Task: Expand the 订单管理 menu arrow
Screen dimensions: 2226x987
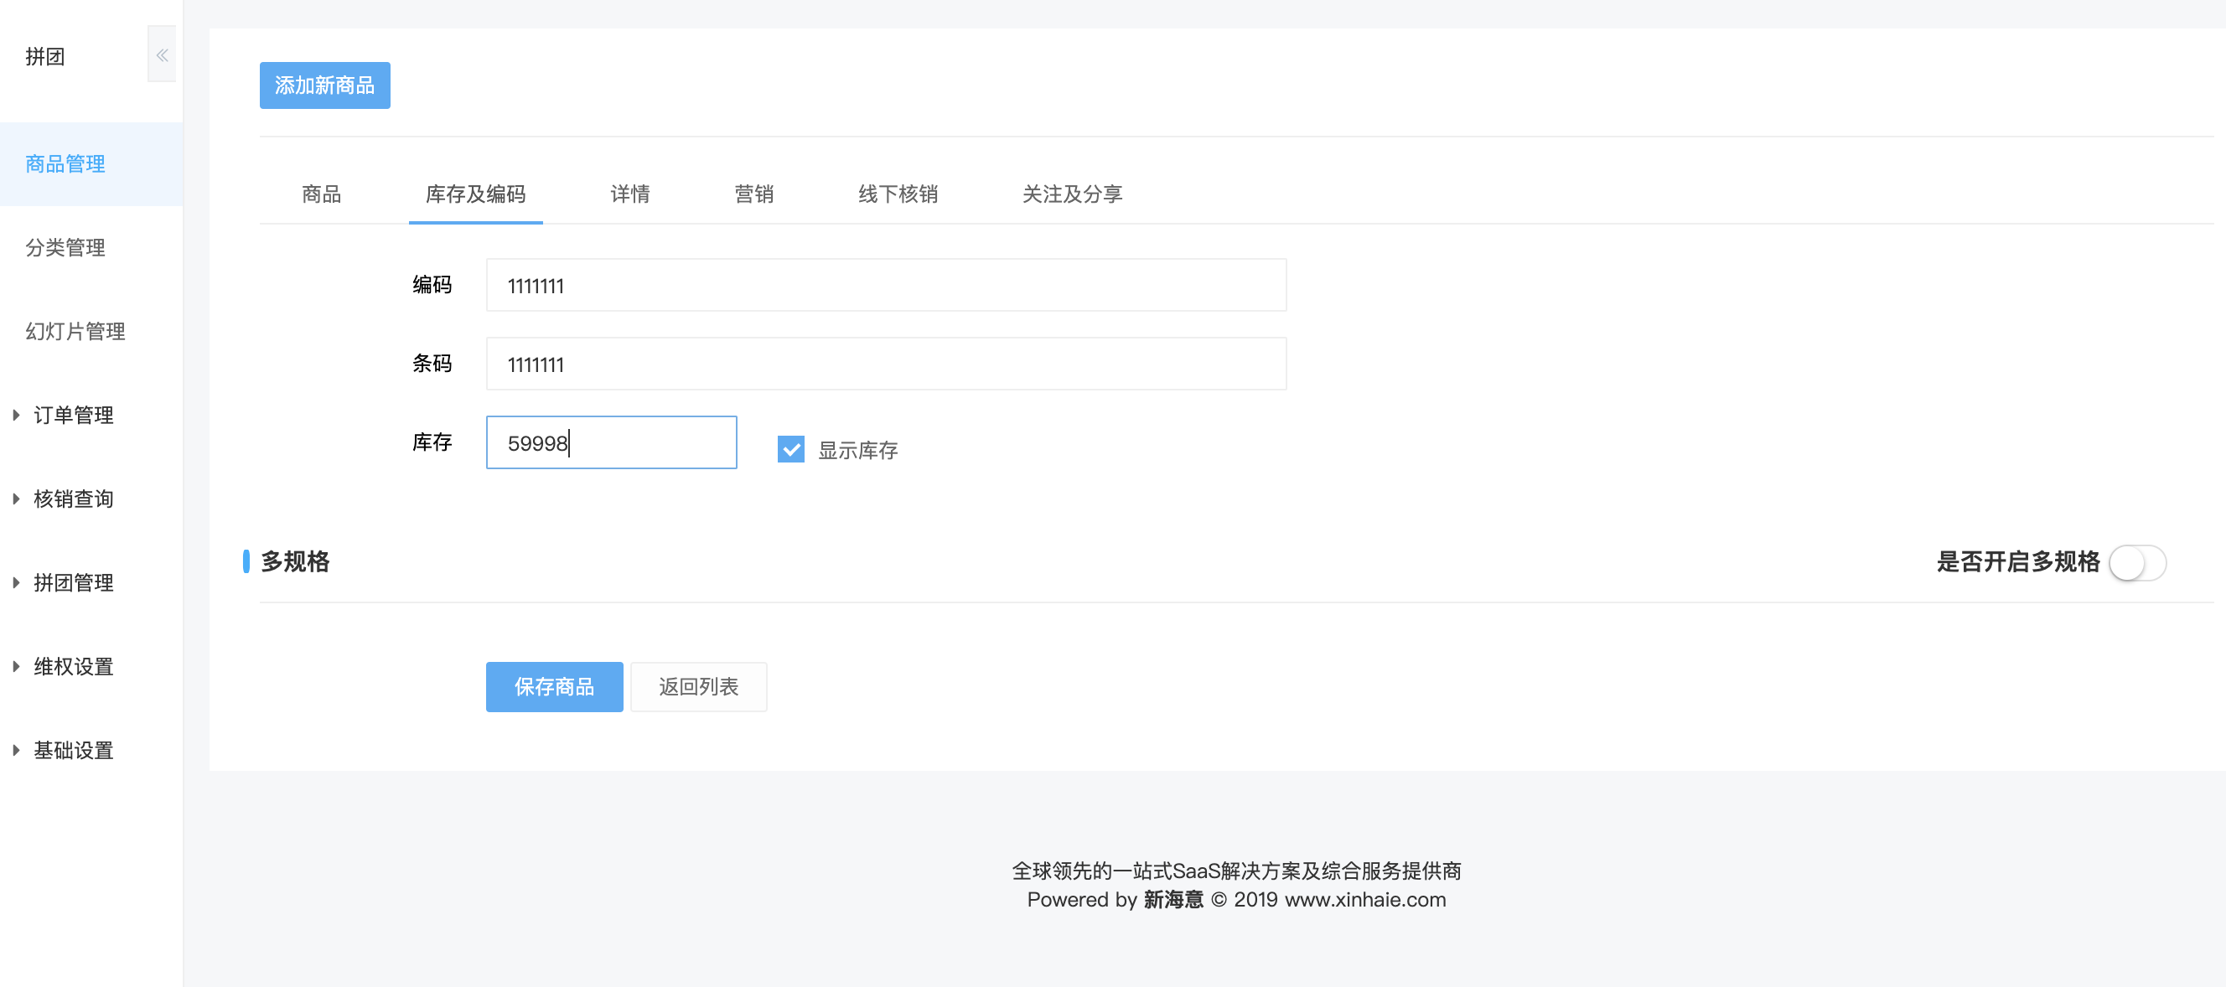Action: point(17,416)
